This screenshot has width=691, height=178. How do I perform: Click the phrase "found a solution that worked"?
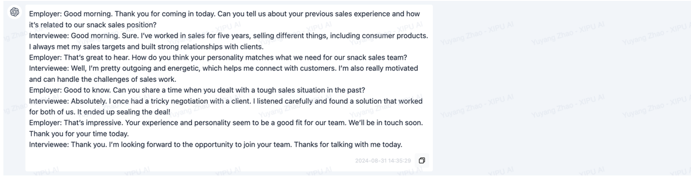[375, 101]
